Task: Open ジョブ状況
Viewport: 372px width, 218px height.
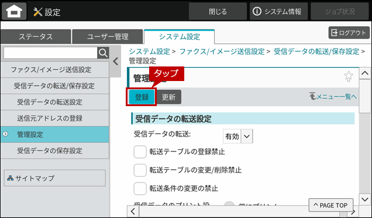Action: [339, 11]
